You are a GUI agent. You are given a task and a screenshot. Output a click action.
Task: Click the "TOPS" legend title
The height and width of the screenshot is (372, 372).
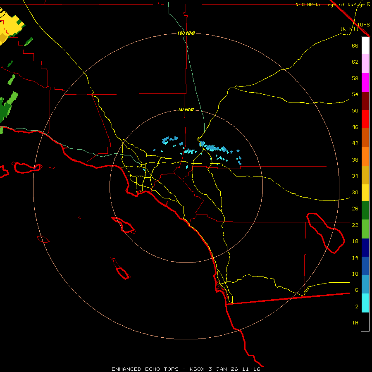pos(363,24)
